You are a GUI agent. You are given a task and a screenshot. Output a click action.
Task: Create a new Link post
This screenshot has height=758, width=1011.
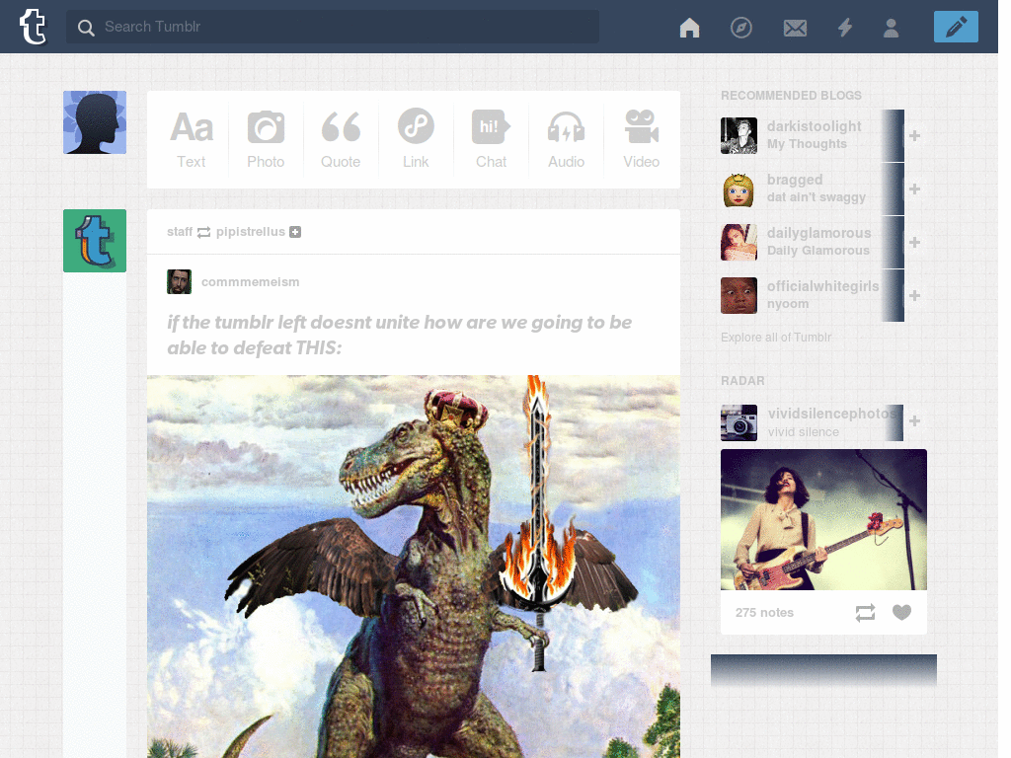(x=416, y=139)
